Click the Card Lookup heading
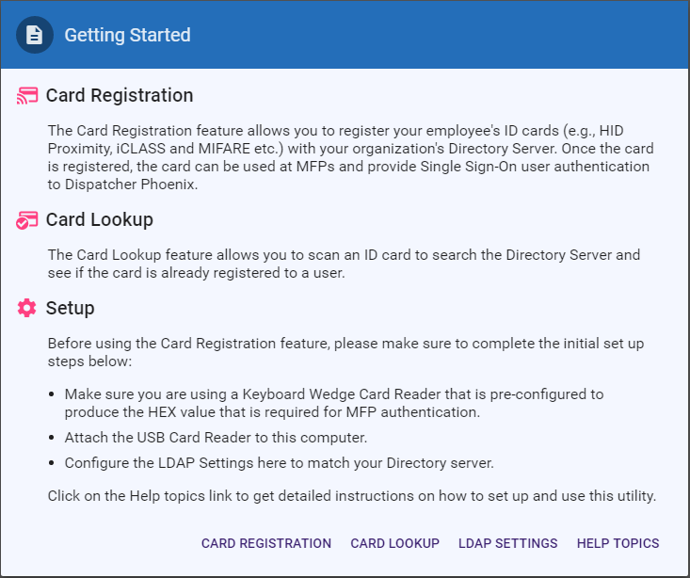 point(100,219)
